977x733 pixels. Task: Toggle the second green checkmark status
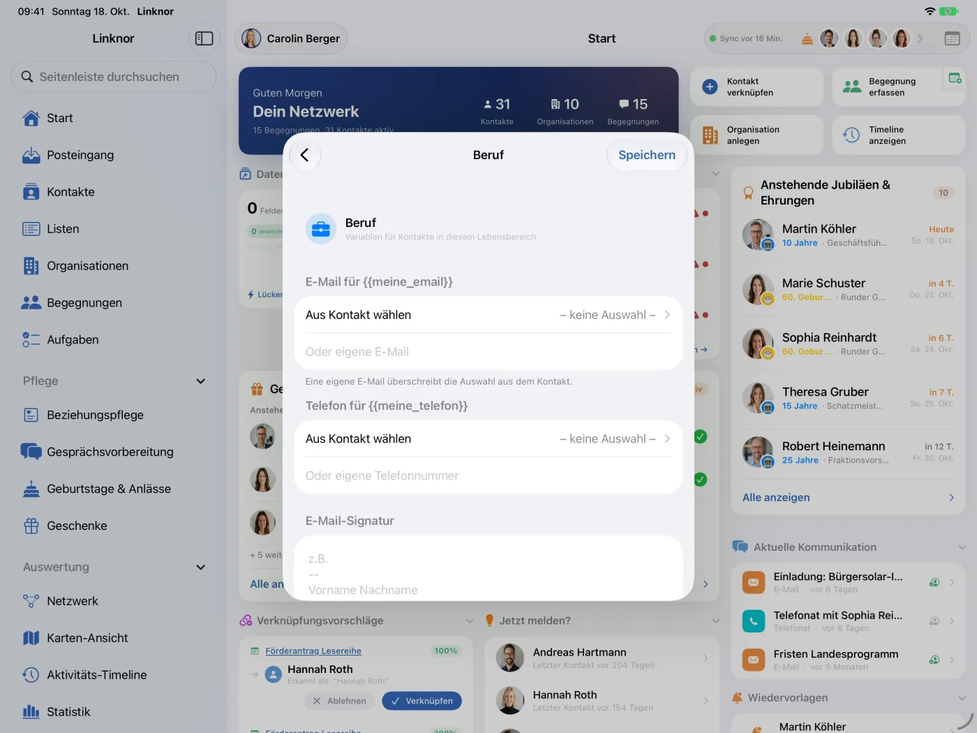(x=701, y=480)
